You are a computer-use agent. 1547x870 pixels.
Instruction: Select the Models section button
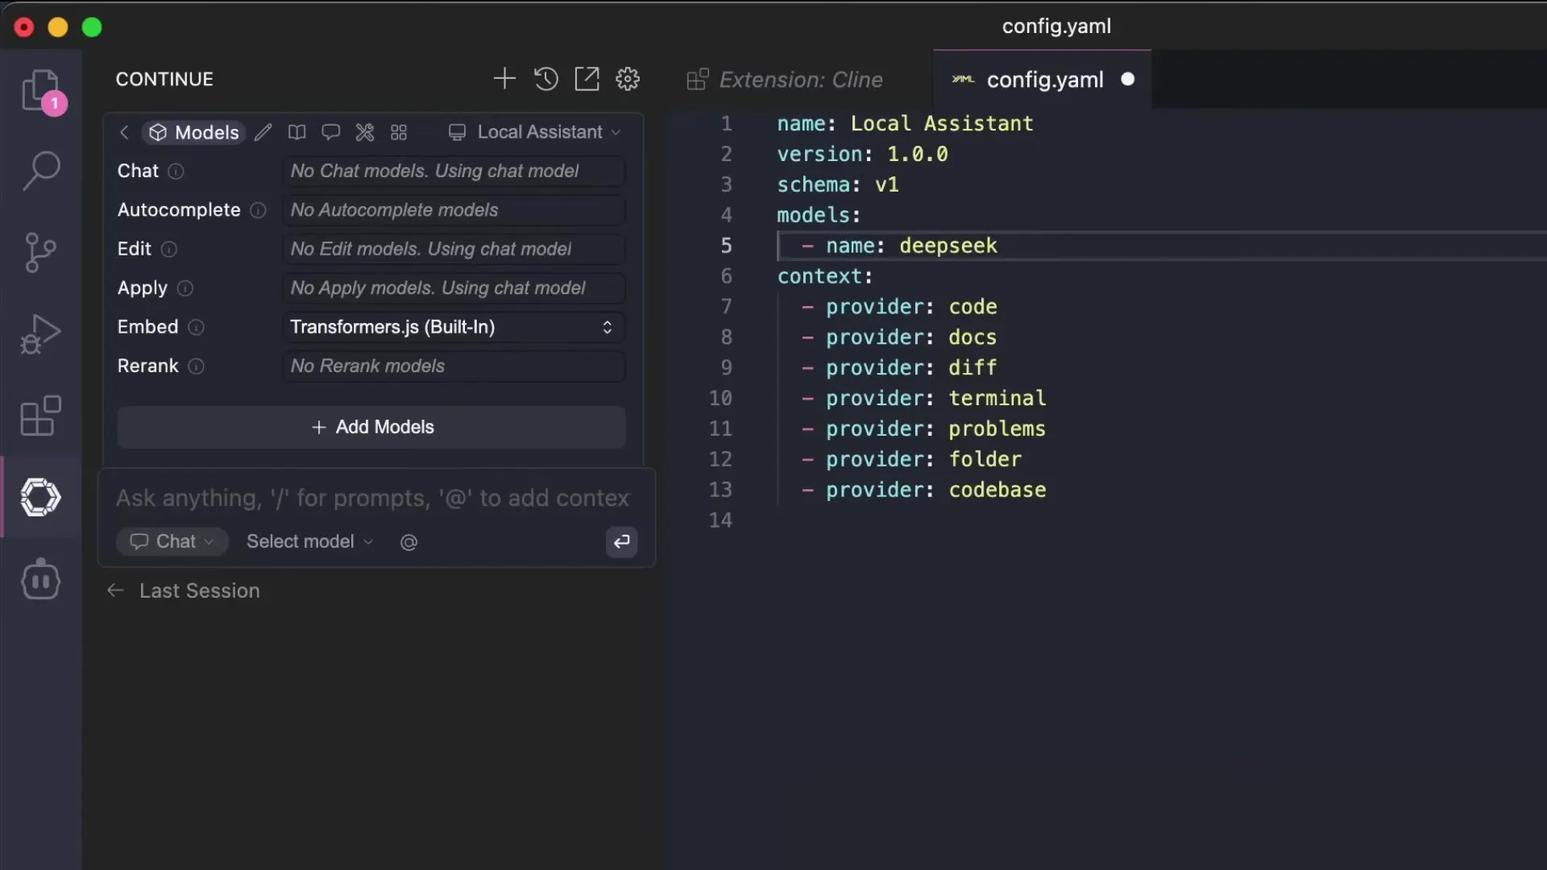194,132
